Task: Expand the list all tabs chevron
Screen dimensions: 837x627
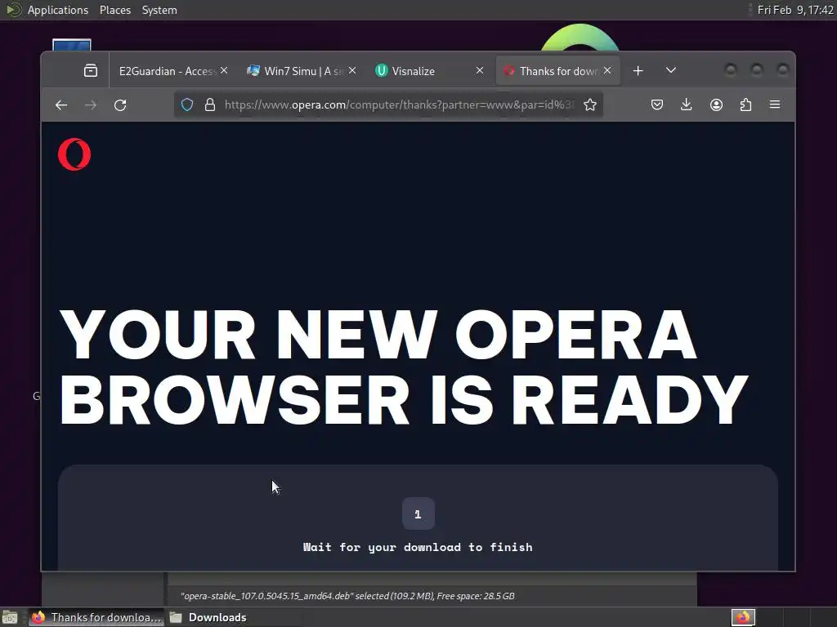Action: [x=671, y=70]
